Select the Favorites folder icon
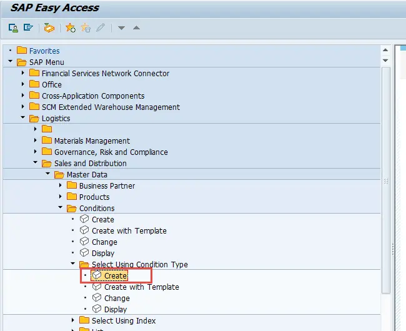The height and width of the screenshot is (331, 406). click(22, 50)
